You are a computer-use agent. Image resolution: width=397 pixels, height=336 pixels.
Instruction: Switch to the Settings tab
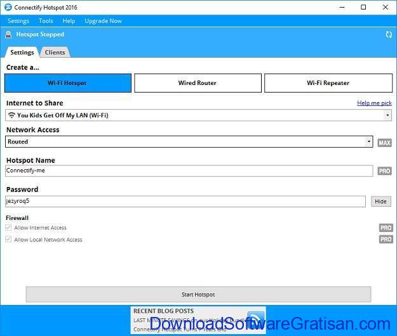pos(22,52)
